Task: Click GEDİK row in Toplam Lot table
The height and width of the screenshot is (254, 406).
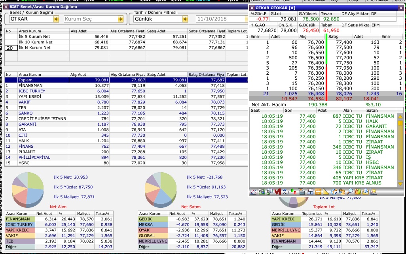Action: pyautogui.click(x=325, y=225)
